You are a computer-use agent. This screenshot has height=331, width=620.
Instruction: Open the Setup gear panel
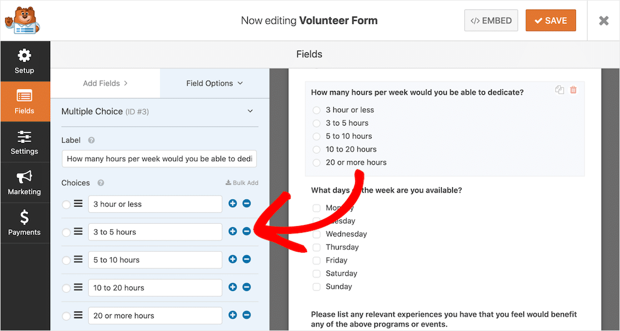pos(24,61)
